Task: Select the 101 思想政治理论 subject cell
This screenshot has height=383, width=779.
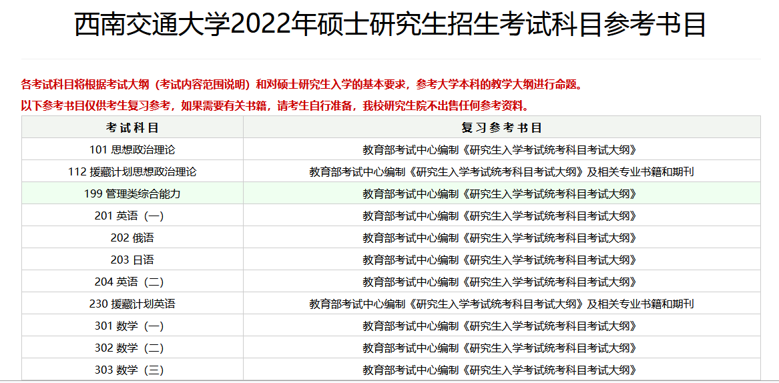Action: pos(132,149)
